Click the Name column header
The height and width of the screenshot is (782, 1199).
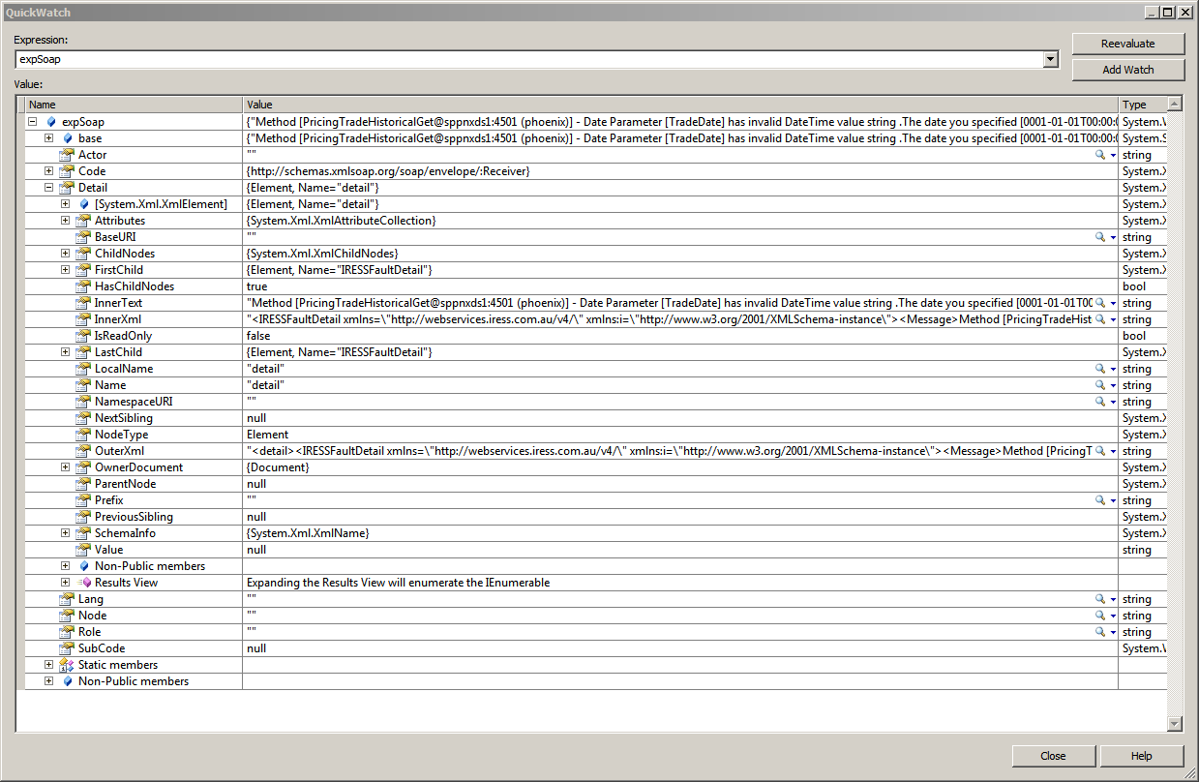[133, 105]
